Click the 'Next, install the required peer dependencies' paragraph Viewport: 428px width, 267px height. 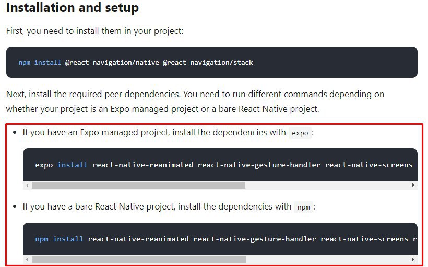[195, 101]
